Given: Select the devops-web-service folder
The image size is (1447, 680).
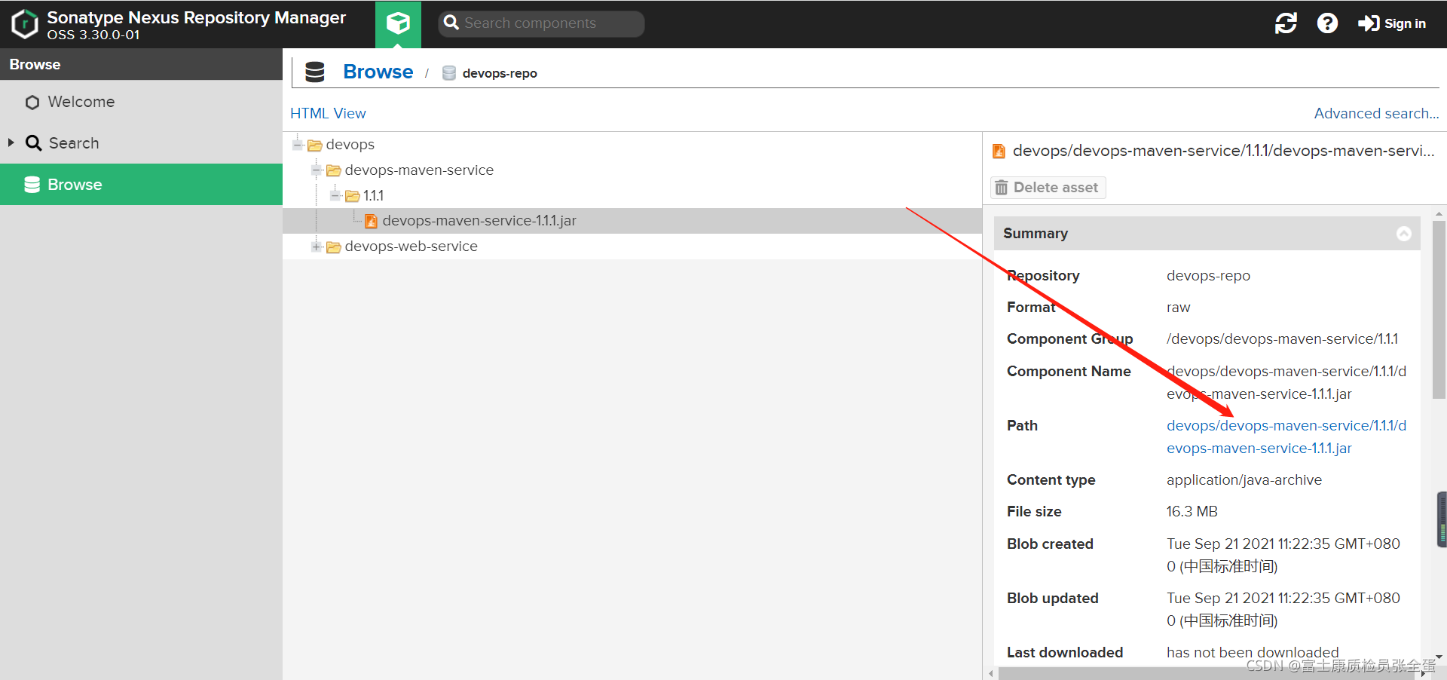Looking at the screenshot, I should [x=411, y=247].
